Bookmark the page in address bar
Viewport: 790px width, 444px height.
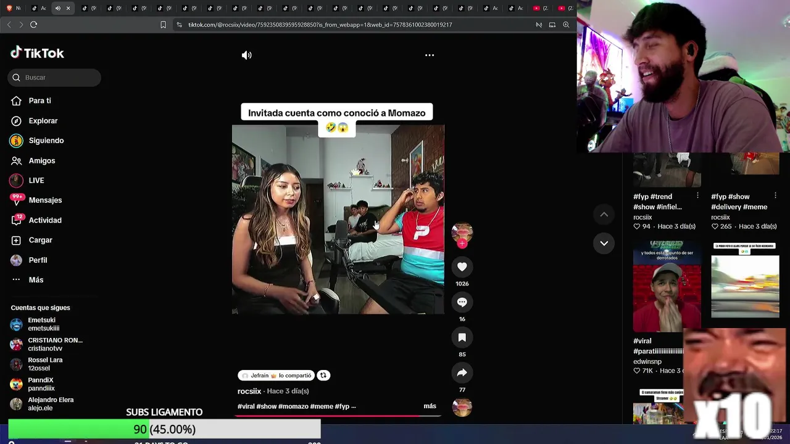[x=163, y=25]
